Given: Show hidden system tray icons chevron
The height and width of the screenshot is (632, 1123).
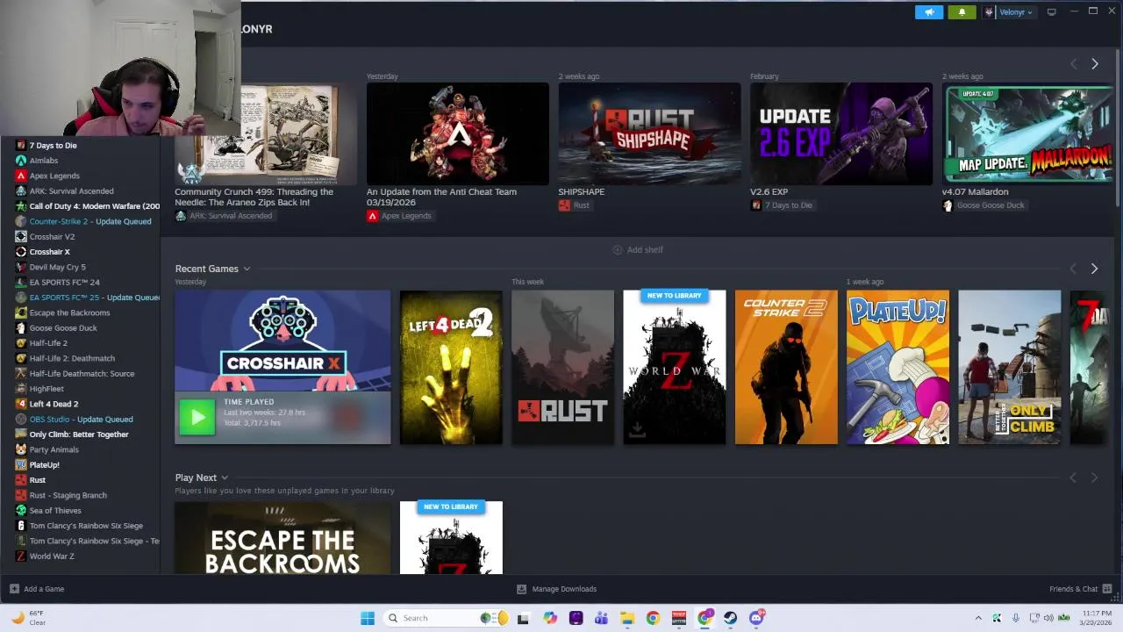Looking at the screenshot, I should (978, 618).
